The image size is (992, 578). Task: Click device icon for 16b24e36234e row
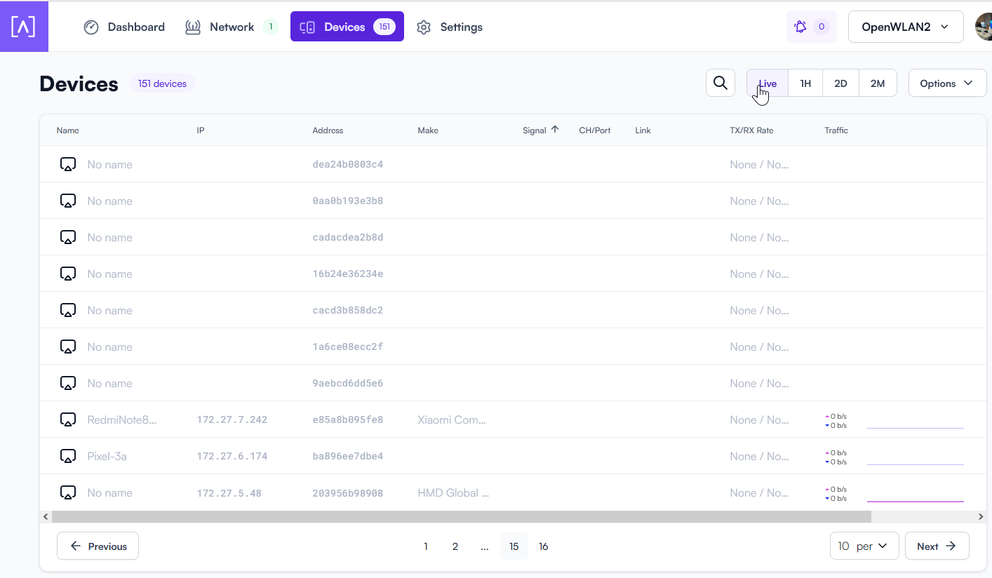click(67, 274)
